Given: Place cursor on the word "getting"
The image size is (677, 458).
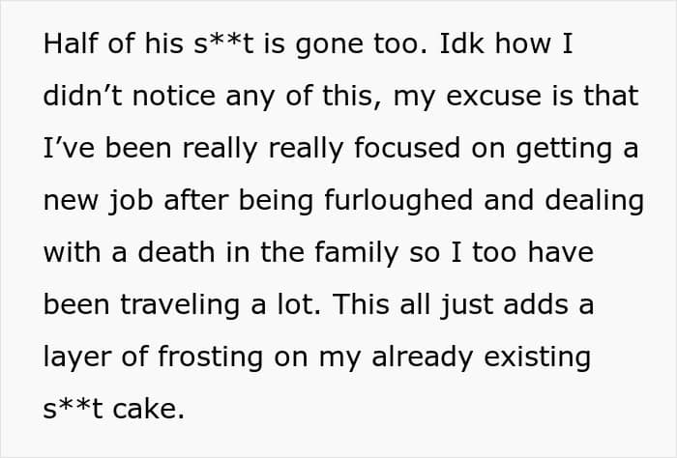Looking at the screenshot, I should click(x=564, y=150).
